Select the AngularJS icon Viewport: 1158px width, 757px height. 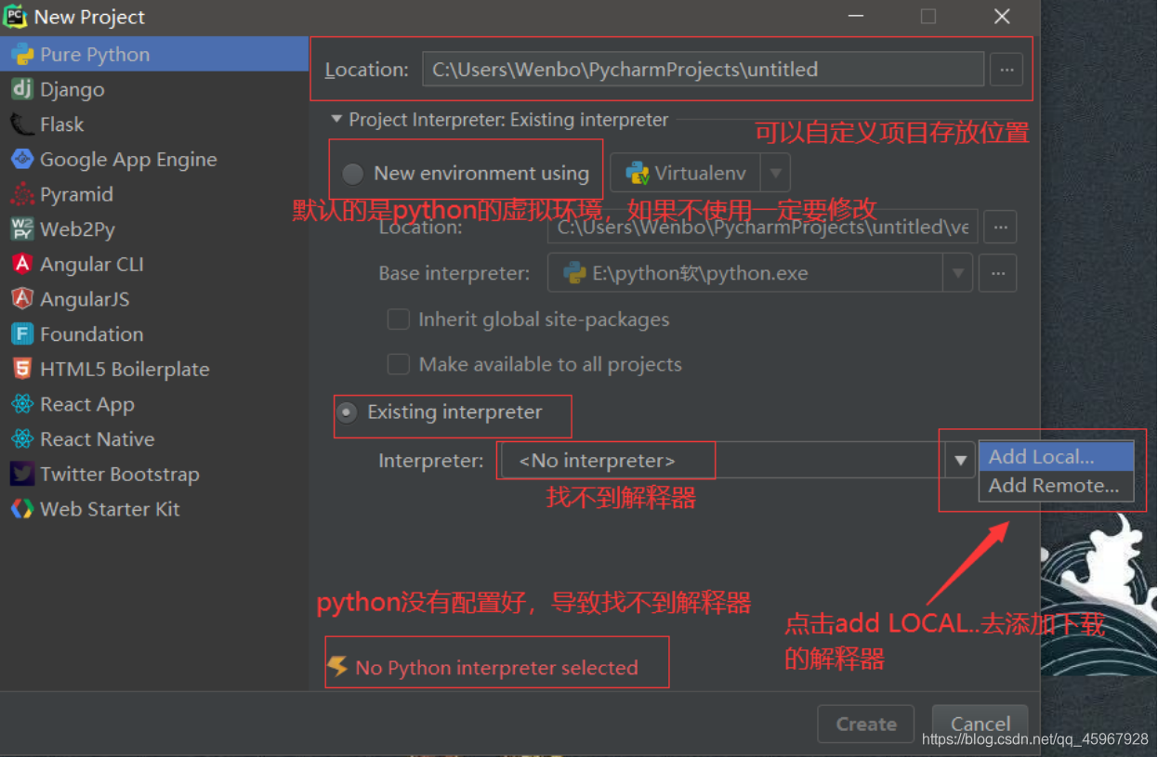point(22,299)
